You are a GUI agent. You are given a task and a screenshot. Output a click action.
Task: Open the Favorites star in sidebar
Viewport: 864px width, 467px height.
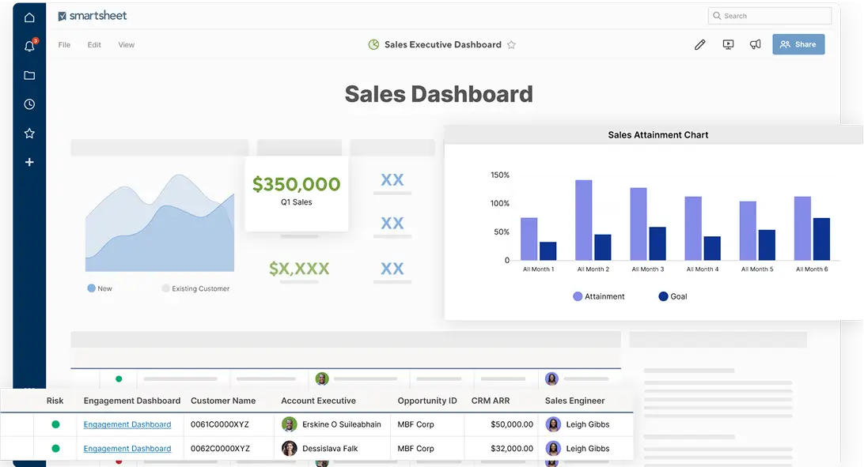pos(29,133)
